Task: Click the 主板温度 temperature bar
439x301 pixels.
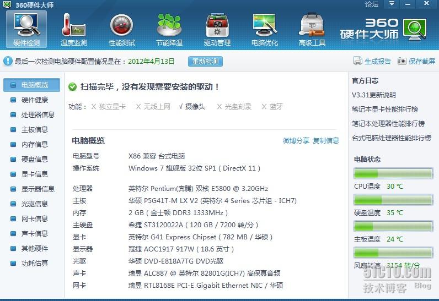Action: [x=393, y=226]
